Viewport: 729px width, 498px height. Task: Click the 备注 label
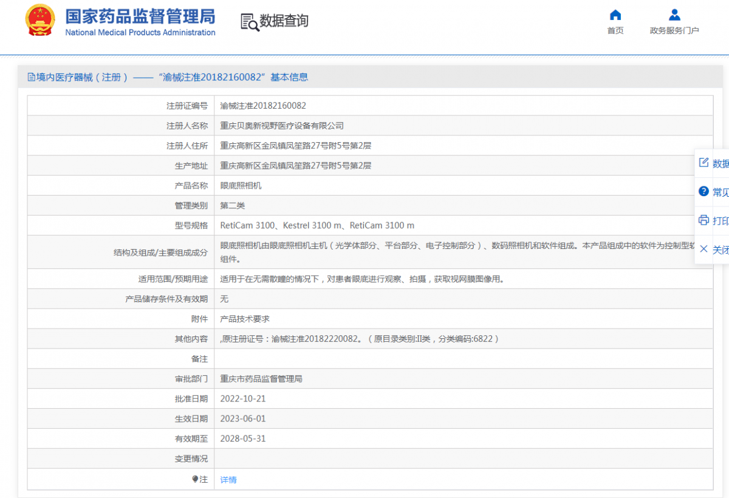pos(199,359)
